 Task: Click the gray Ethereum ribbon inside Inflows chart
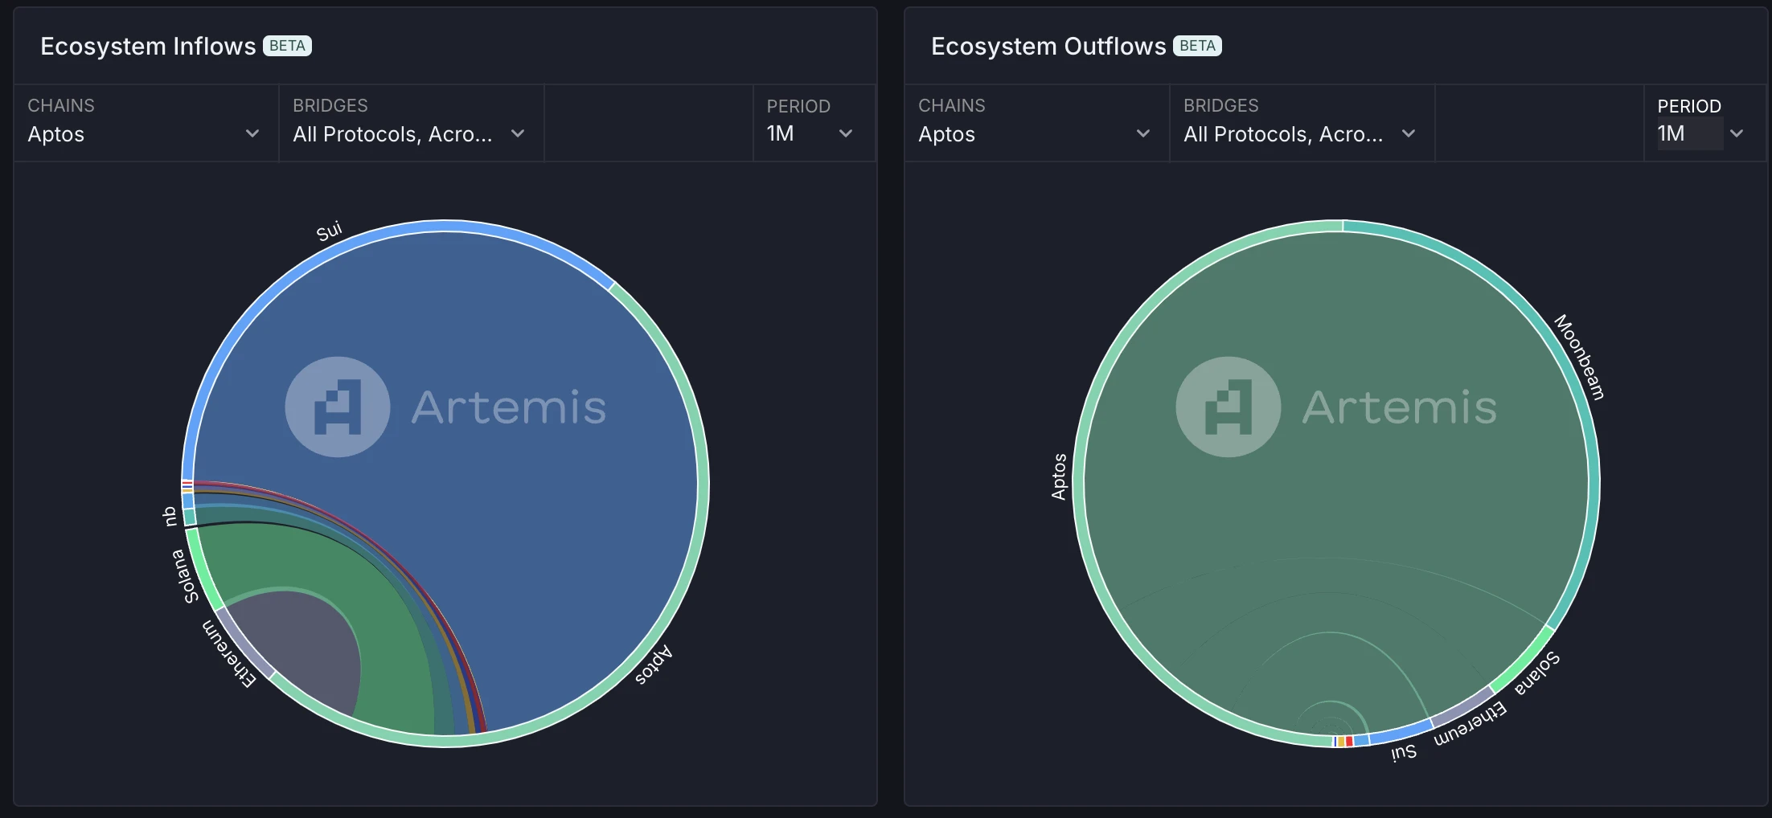coord(306,643)
